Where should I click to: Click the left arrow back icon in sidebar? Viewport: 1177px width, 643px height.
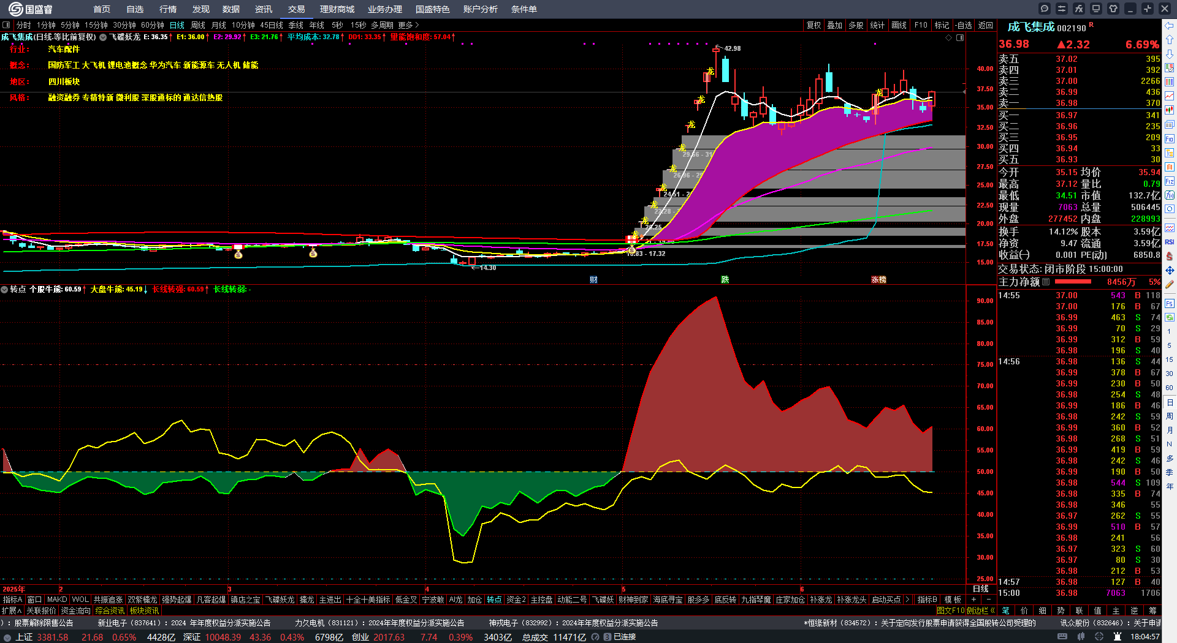pos(1170,25)
